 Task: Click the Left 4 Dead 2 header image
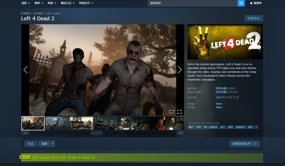coord(225,42)
